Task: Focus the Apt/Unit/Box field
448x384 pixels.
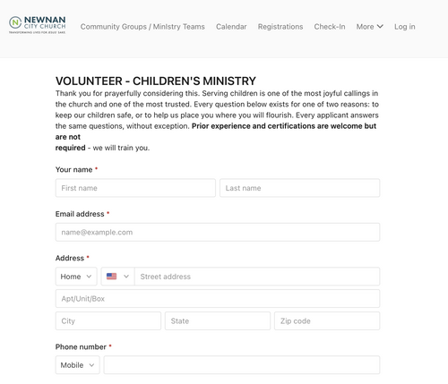Action: [x=218, y=299]
